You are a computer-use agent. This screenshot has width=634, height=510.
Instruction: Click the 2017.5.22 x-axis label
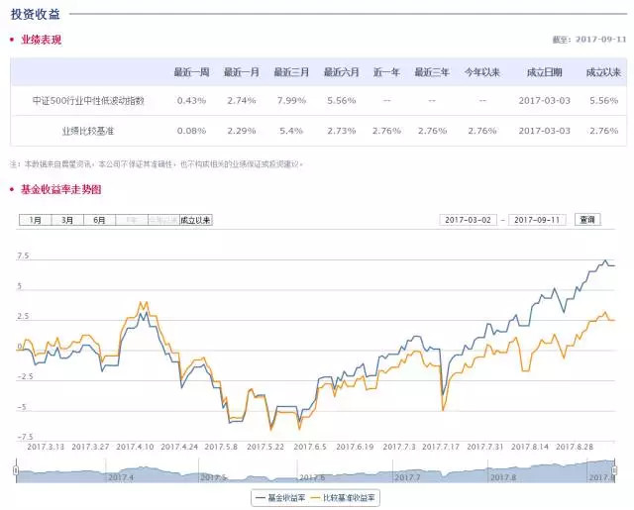coord(265,447)
